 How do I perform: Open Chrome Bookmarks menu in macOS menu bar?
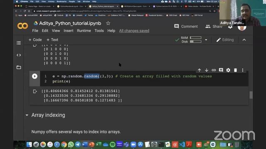(x=62, y=2)
